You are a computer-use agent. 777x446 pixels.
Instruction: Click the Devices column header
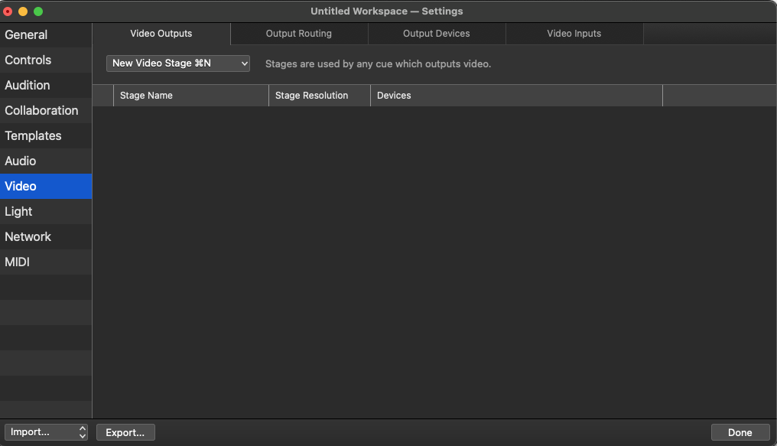(x=393, y=95)
